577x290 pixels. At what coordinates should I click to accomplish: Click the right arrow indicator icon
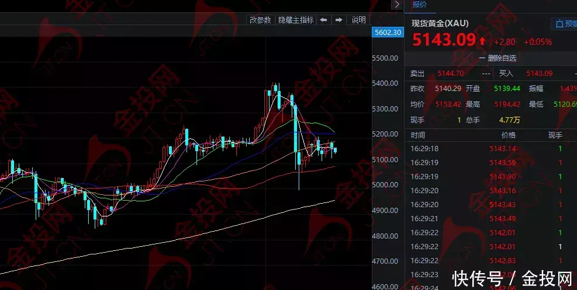click(338, 20)
